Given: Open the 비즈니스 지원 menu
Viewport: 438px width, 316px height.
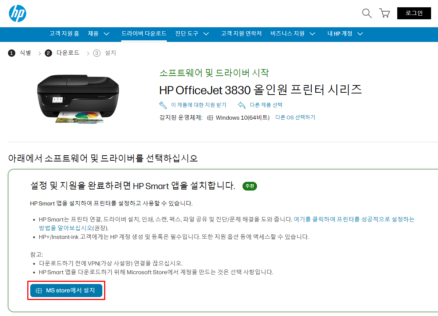Looking at the screenshot, I should (288, 33).
